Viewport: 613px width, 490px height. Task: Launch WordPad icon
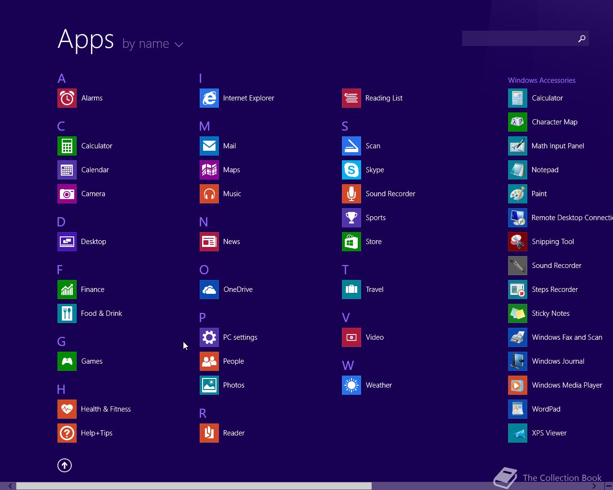[518, 409]
